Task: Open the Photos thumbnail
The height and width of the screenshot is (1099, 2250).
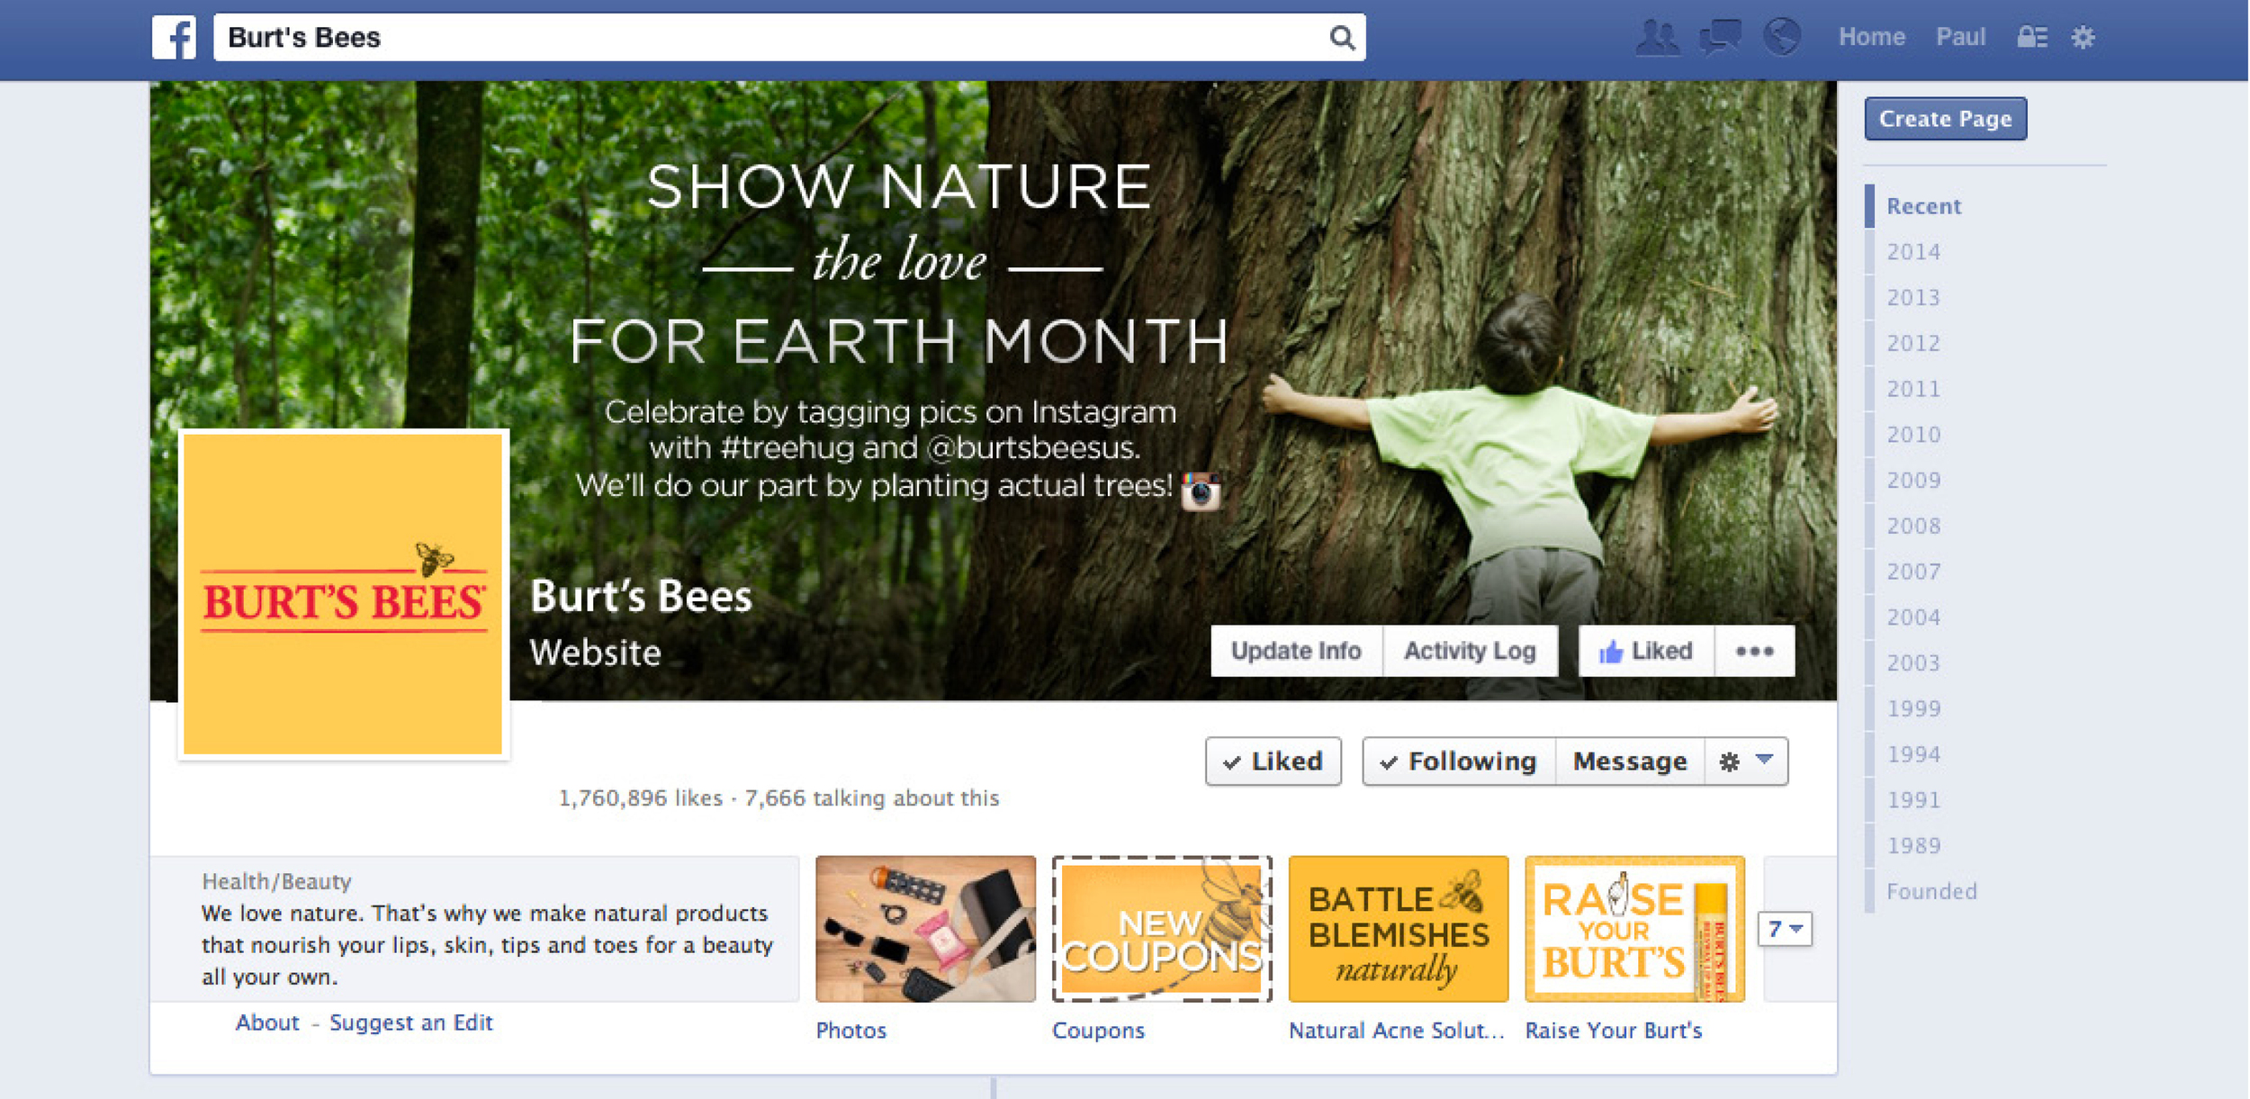Action: tap(925, 929)
